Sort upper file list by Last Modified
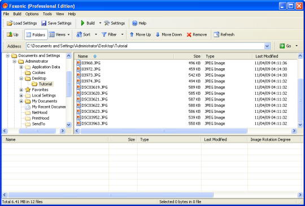The height and width of the screenshot is (206, 305). click(274, 56)
